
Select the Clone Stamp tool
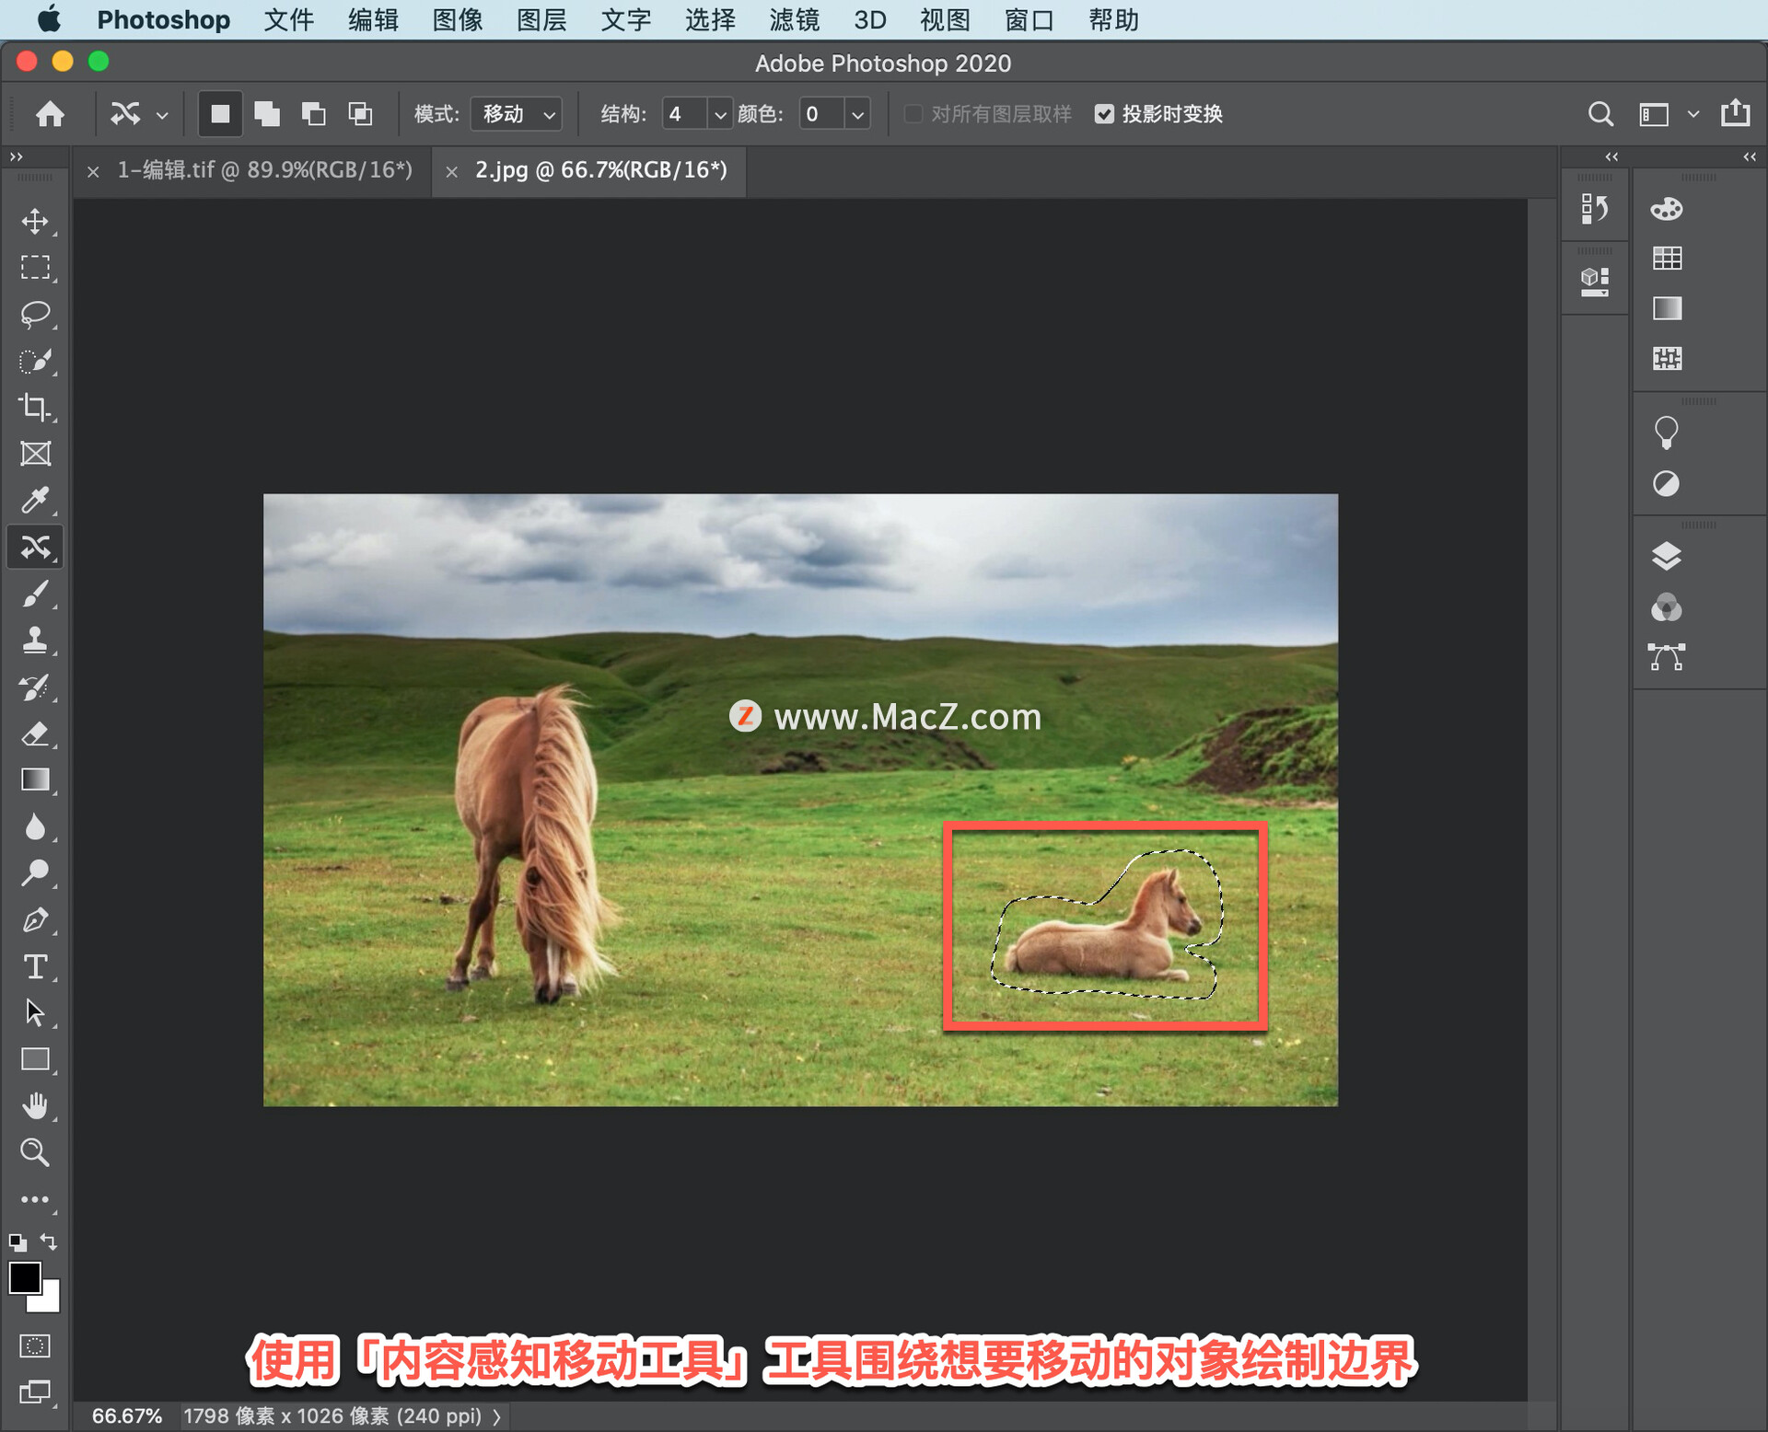point(36,640)
